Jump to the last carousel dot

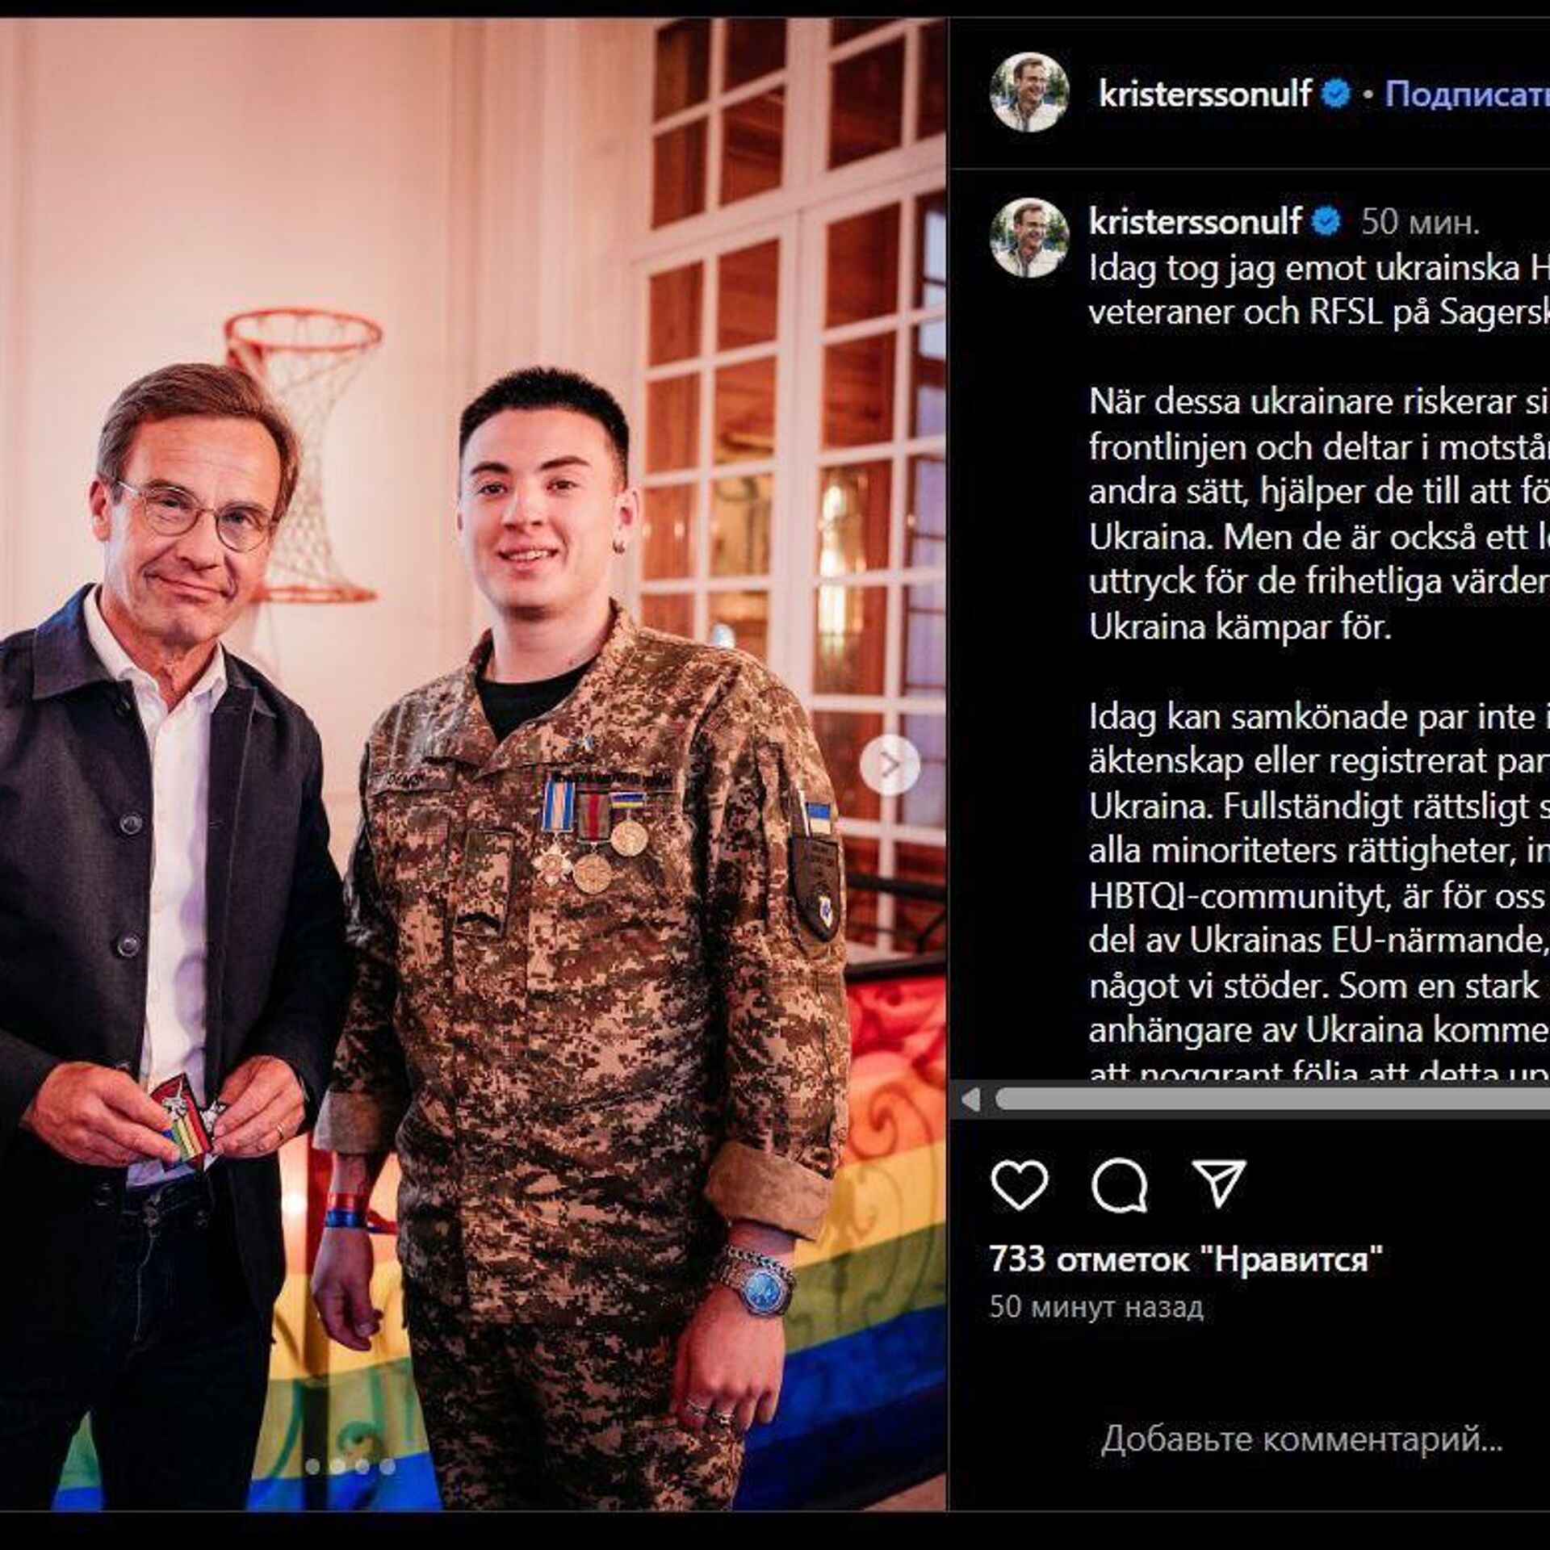coord(387,1466)
